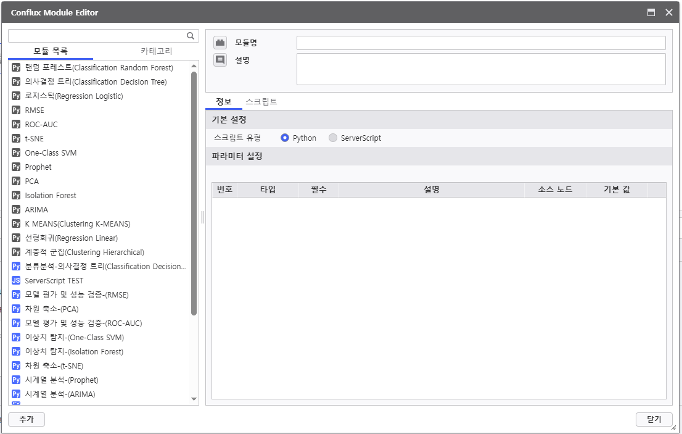
Task: Click the Py icon beside Prophet
Action: tap(16, 167)
